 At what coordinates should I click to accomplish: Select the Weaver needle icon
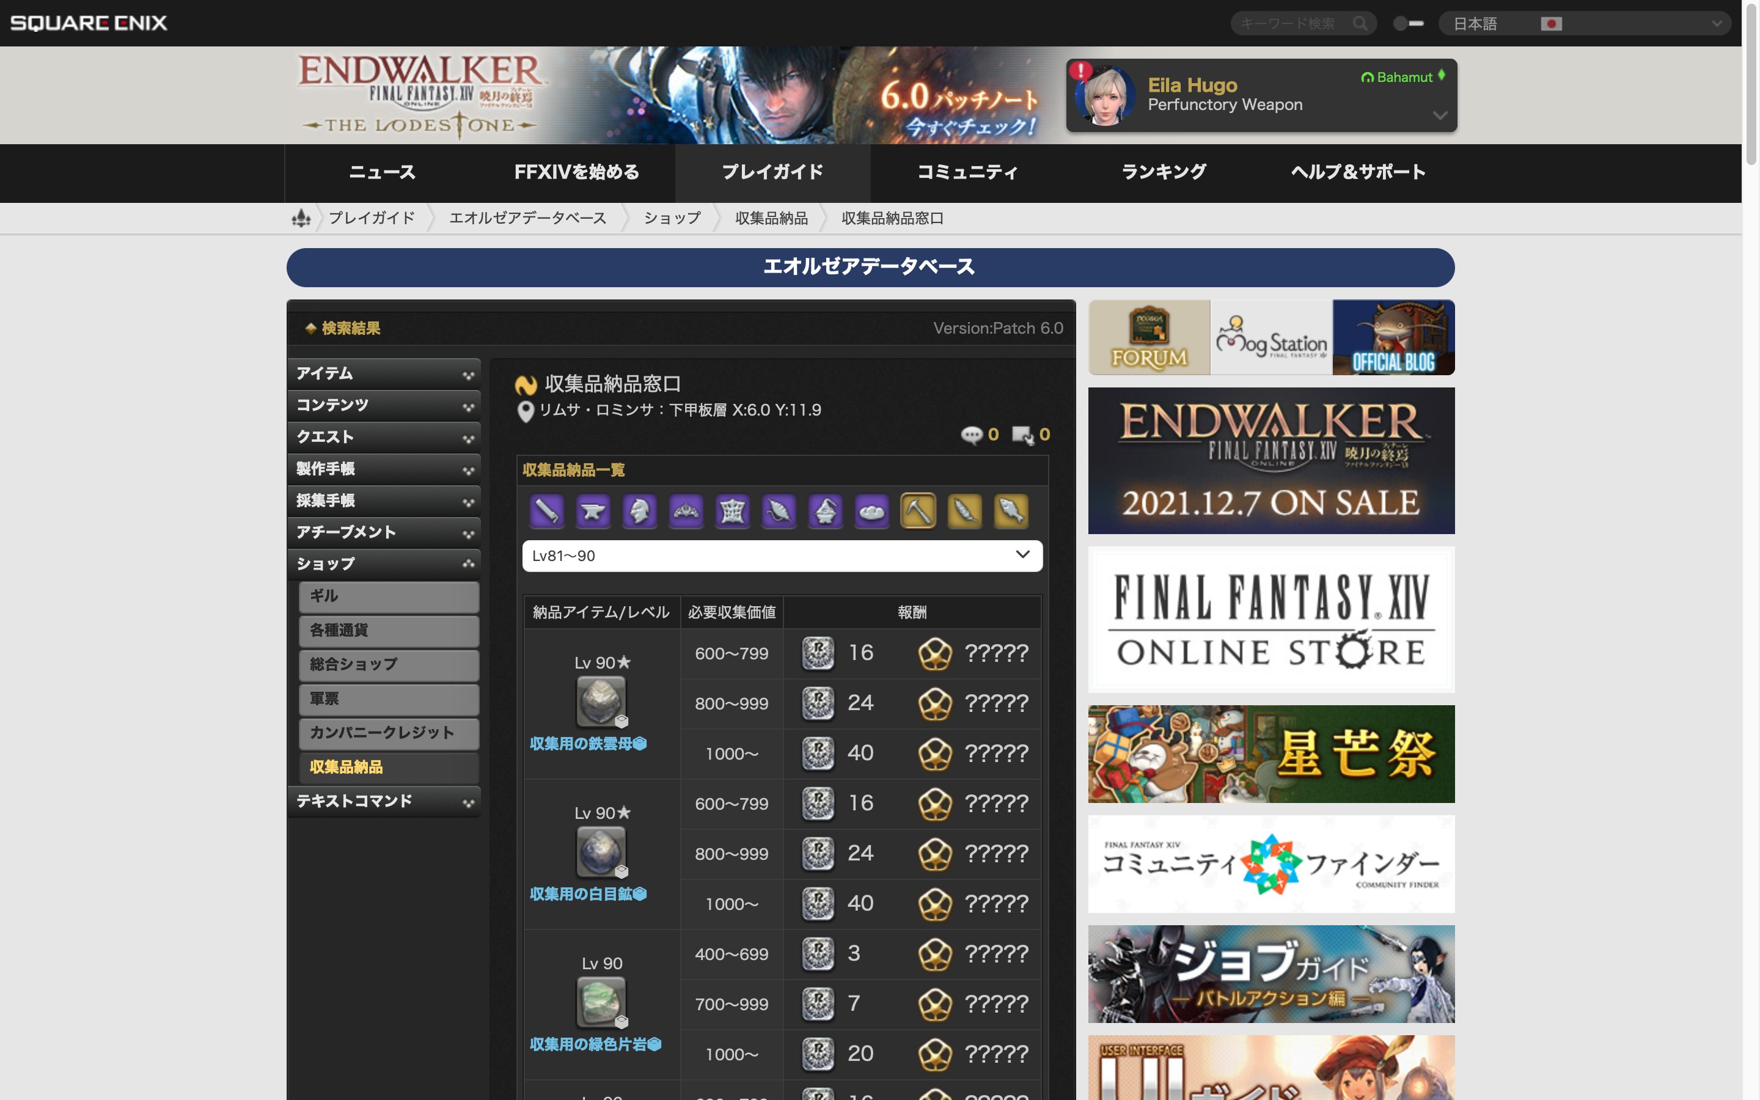[779, 511]
